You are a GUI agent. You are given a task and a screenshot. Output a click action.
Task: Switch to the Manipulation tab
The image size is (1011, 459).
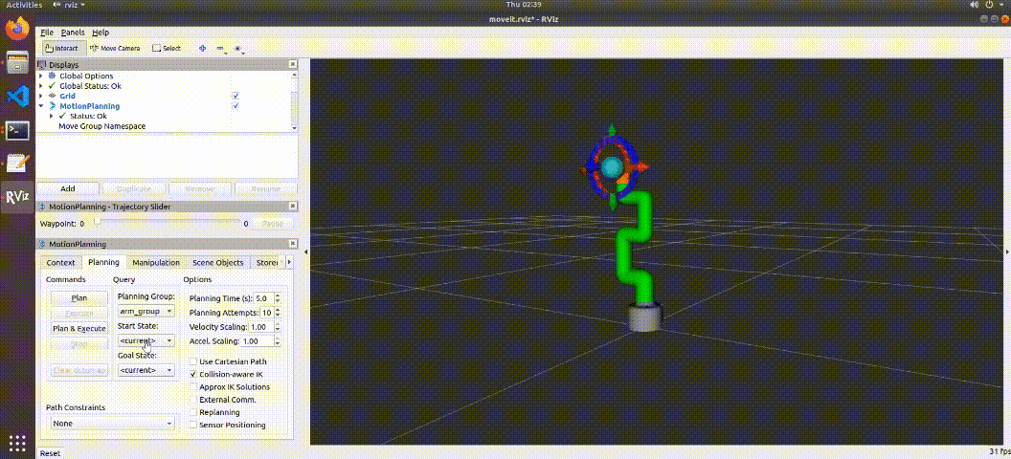pyautogui.click(x=156, y=263)
